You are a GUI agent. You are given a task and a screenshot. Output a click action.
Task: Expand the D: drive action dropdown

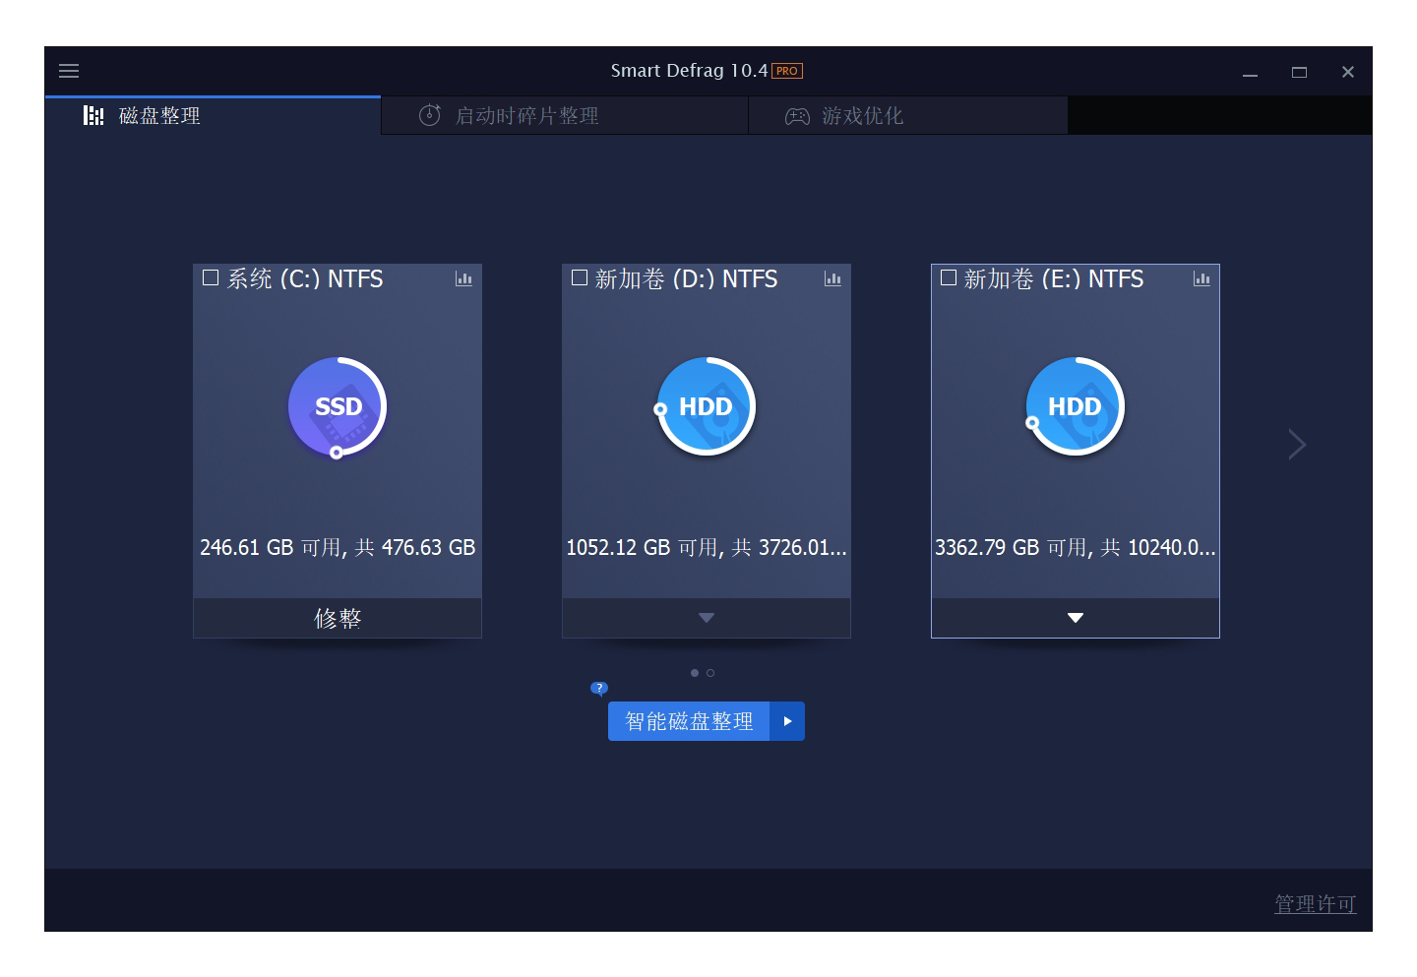coord(706,618)
